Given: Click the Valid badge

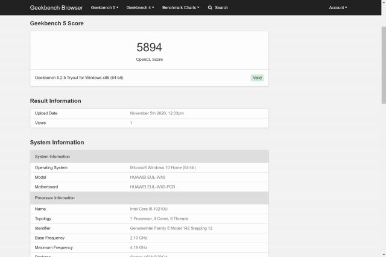Looking at the screenshot, I should point(257,78).
